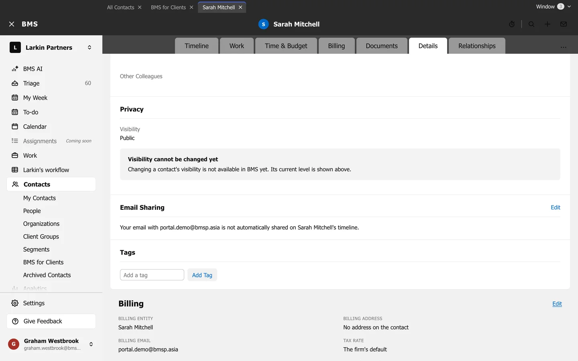Open Client Groups in the sidebar
578x361 pixels.
[x=41, y=237]
